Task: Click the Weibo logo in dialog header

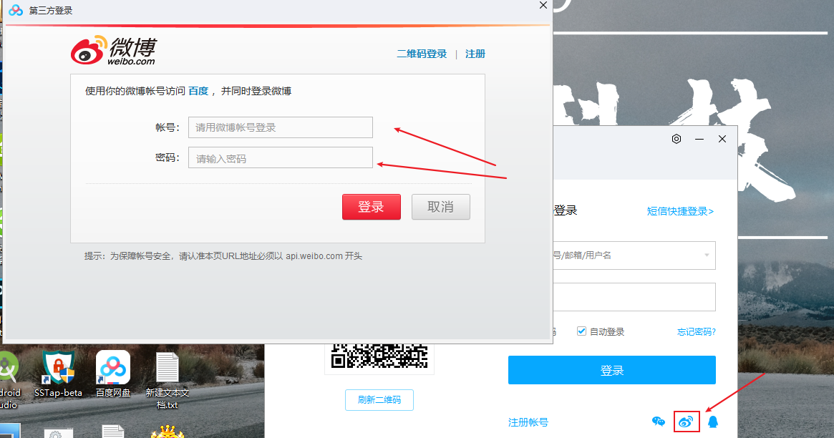Action: 113,50
